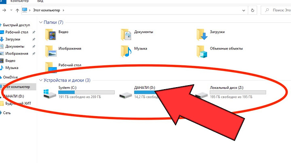Open the Видео folder icon
This screenshot has height=163, width=291.
[51, 35]
